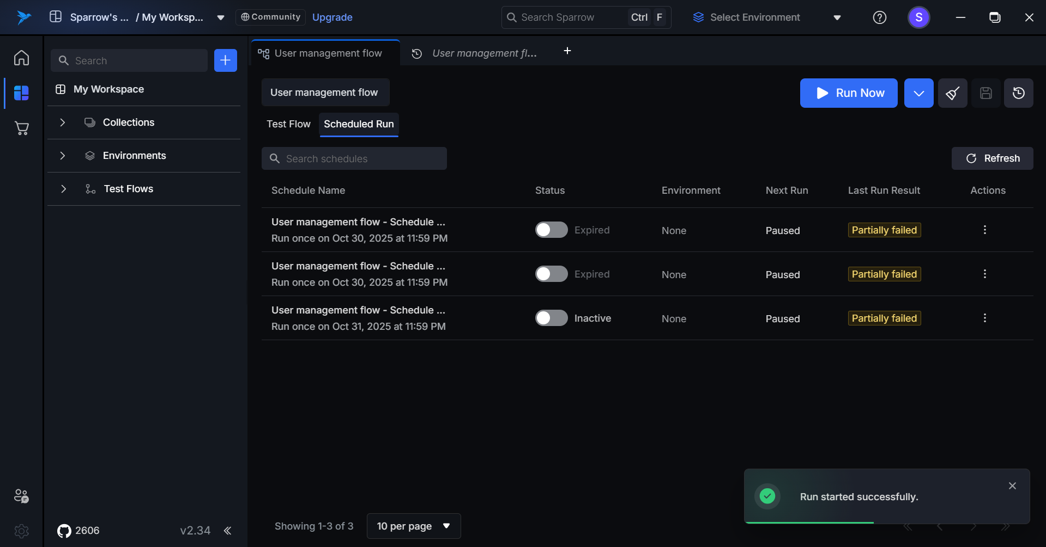Toggle first expired schedule switch
The height and width of the screenshot is (547, 1046).
[551, 230]
